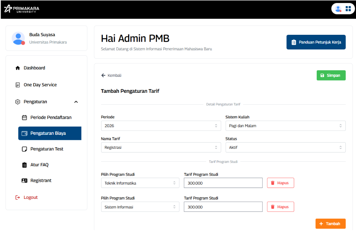Expand the Sistem Kuliah dropdown
356x234 pixels.
point(285,126)
